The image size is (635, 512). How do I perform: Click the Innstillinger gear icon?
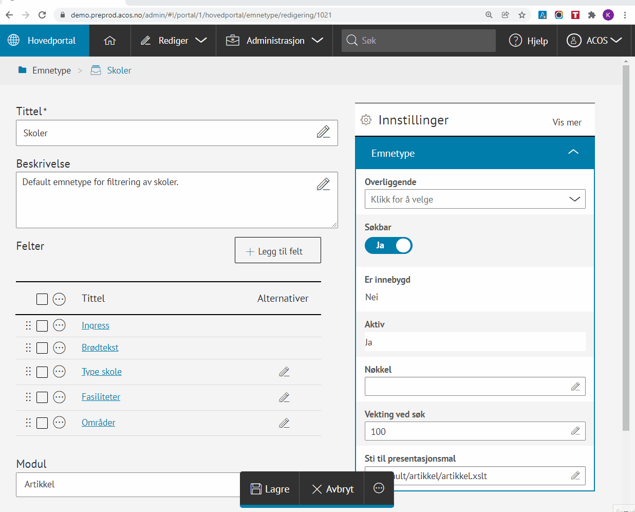click(366, 120)
